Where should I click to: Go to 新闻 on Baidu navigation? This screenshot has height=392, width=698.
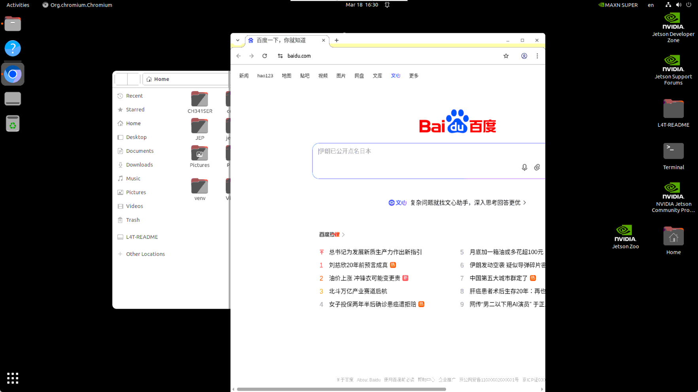244,76
